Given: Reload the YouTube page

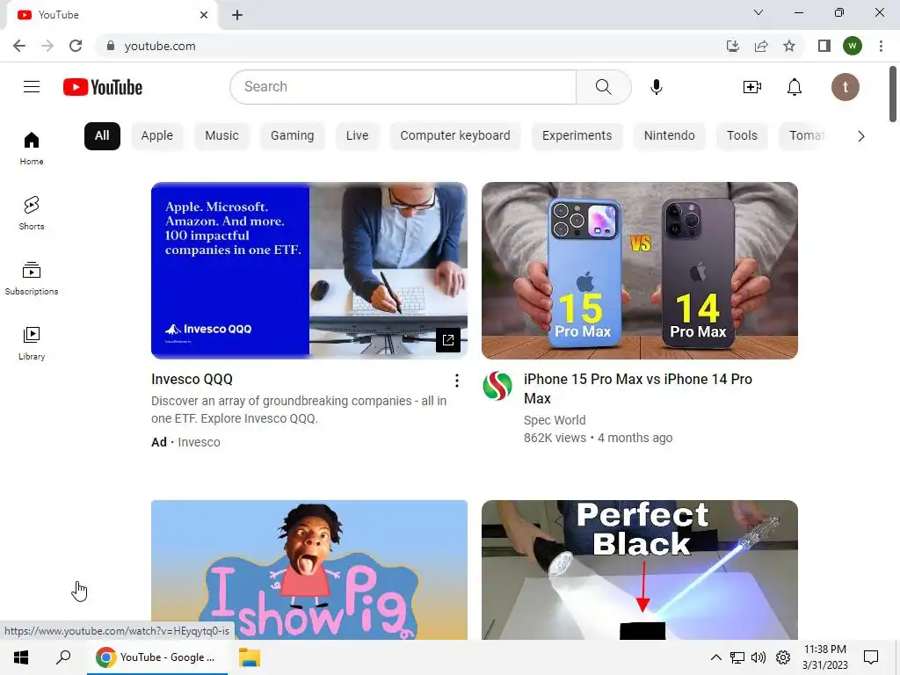Looking at the screenshot, I should pos(76,46).
